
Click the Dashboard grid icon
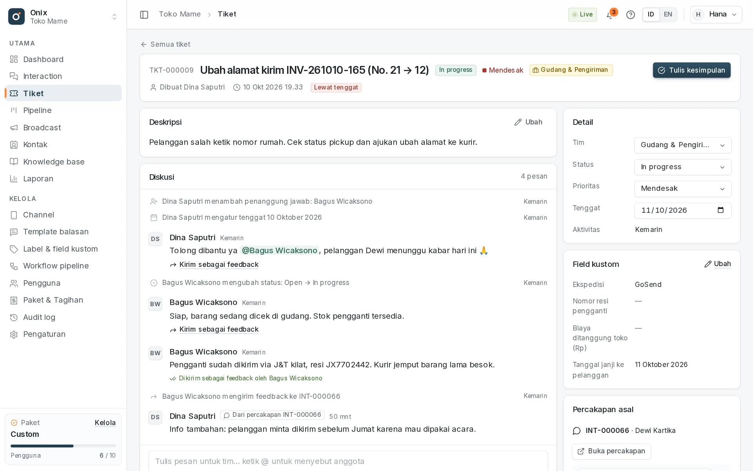click(14, 59)
